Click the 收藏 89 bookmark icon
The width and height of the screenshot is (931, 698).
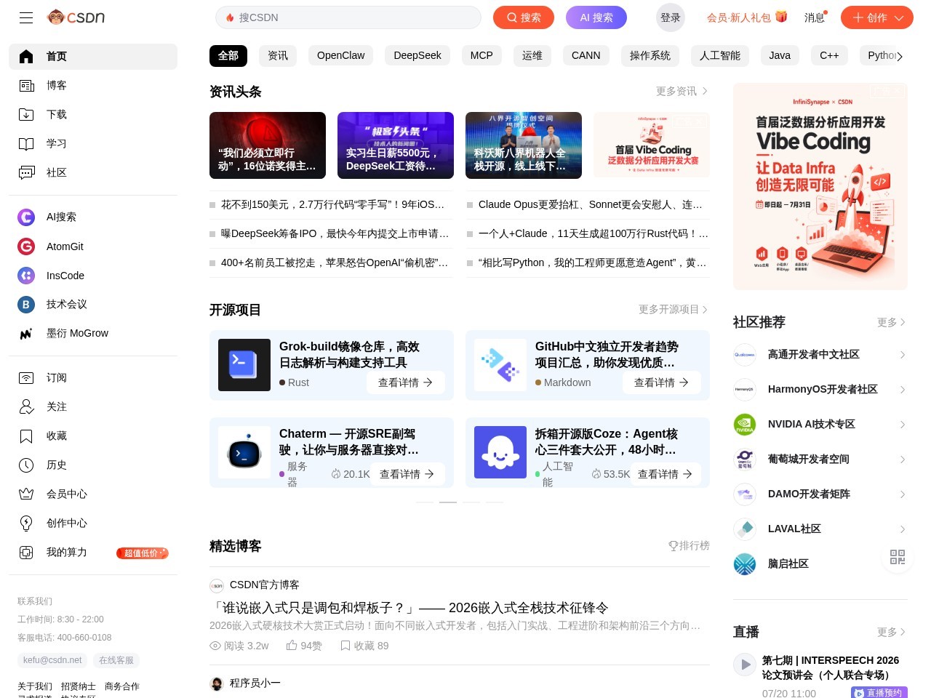tap(345, 645)
